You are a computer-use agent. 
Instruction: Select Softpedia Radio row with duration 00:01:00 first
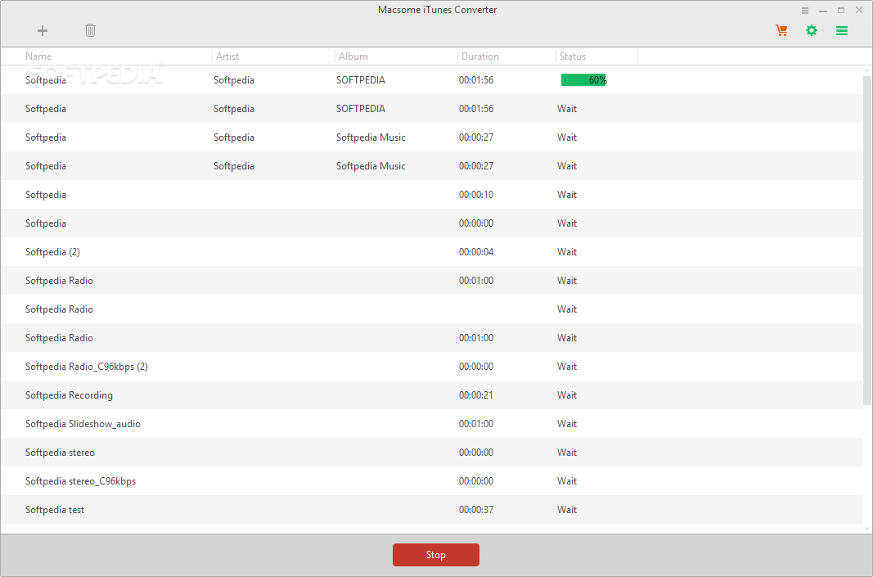pos(431,280)
